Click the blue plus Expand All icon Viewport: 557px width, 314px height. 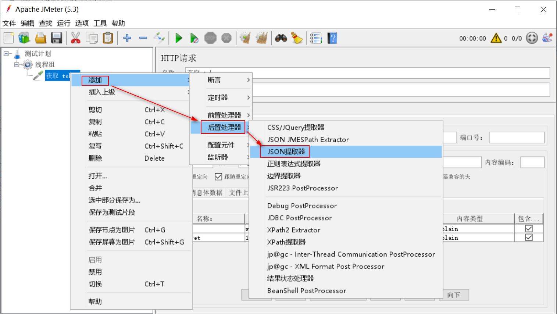click(x=127, y=38)
